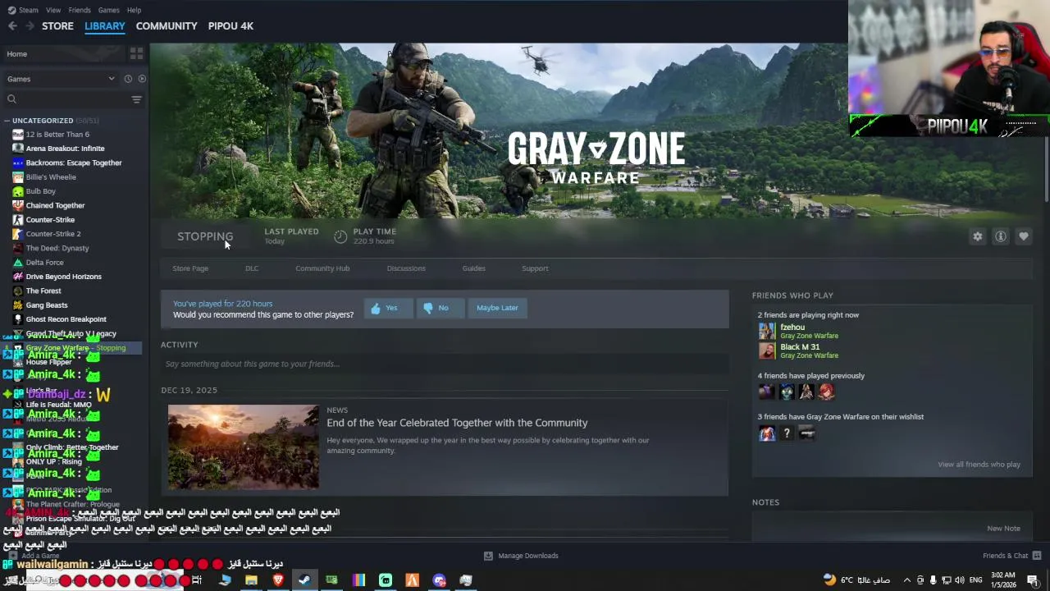Screen dimensions: 1050x591
Task: Add Gray Zone Warfare to favorites heart
Action: coord(1023,236)
